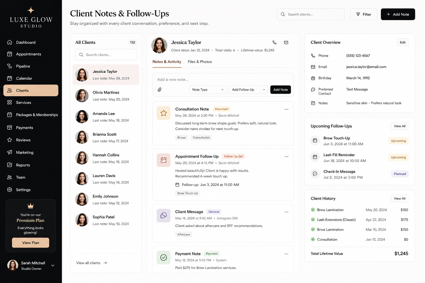Click the checkmark icon on Payment Note
This screenshot has height=283, width=425.
(164, 258)
